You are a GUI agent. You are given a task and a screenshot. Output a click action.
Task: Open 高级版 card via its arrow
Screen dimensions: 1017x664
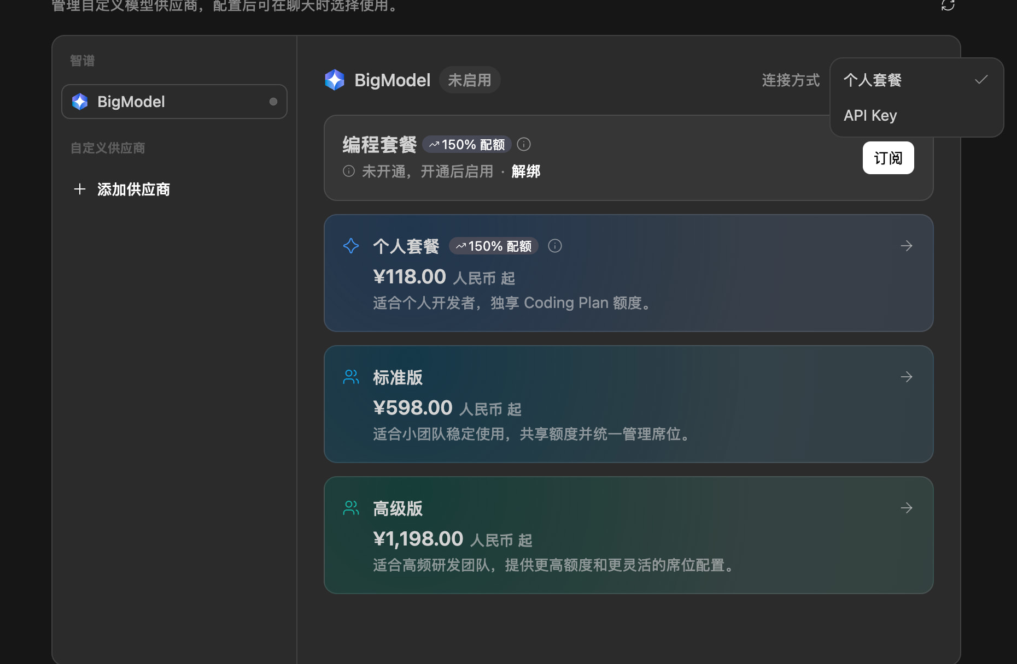[x=907, y=508]
